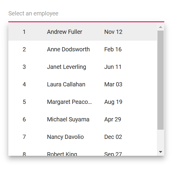Click the Aug 19 date cell

point(113,102)
